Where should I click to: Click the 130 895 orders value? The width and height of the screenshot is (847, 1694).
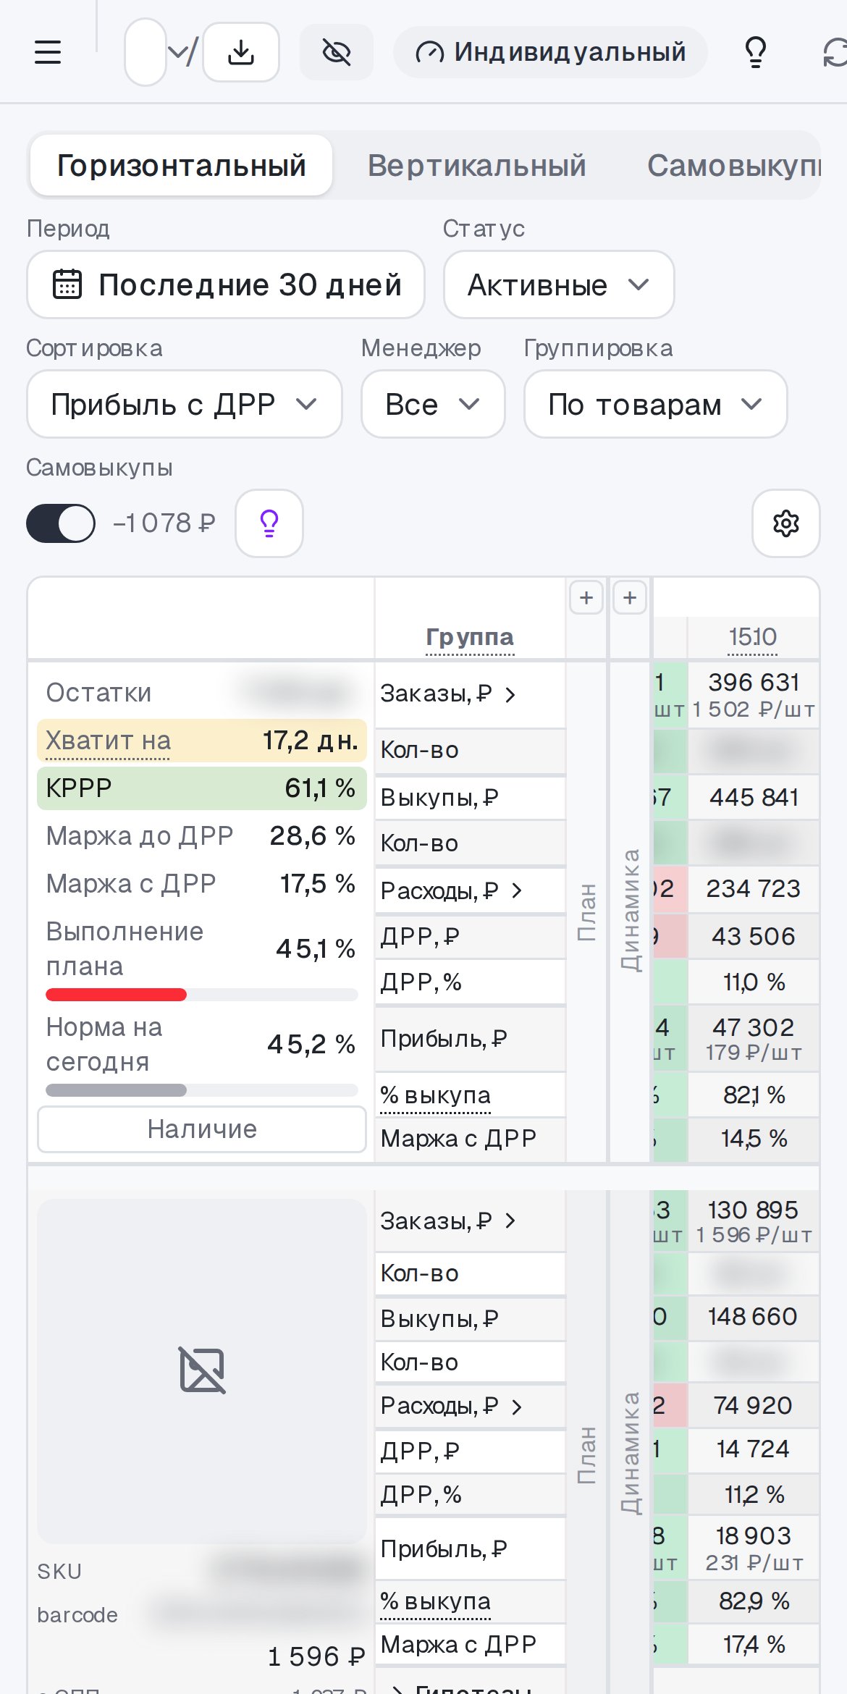(x=754, y=1210)
